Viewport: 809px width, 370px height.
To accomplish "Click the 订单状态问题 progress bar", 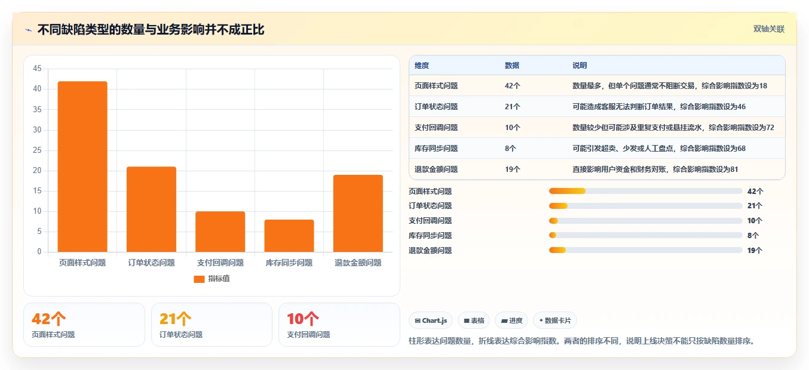I will (x=646, y=206).
